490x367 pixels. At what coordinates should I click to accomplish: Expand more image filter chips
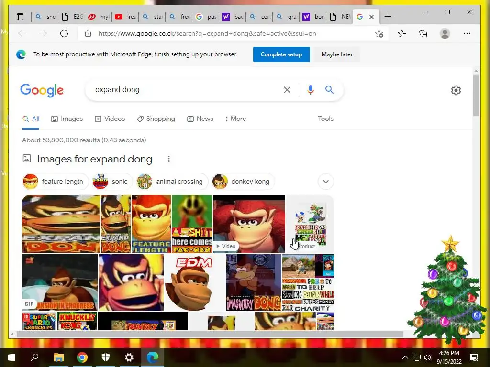click(x=325, y=182)
